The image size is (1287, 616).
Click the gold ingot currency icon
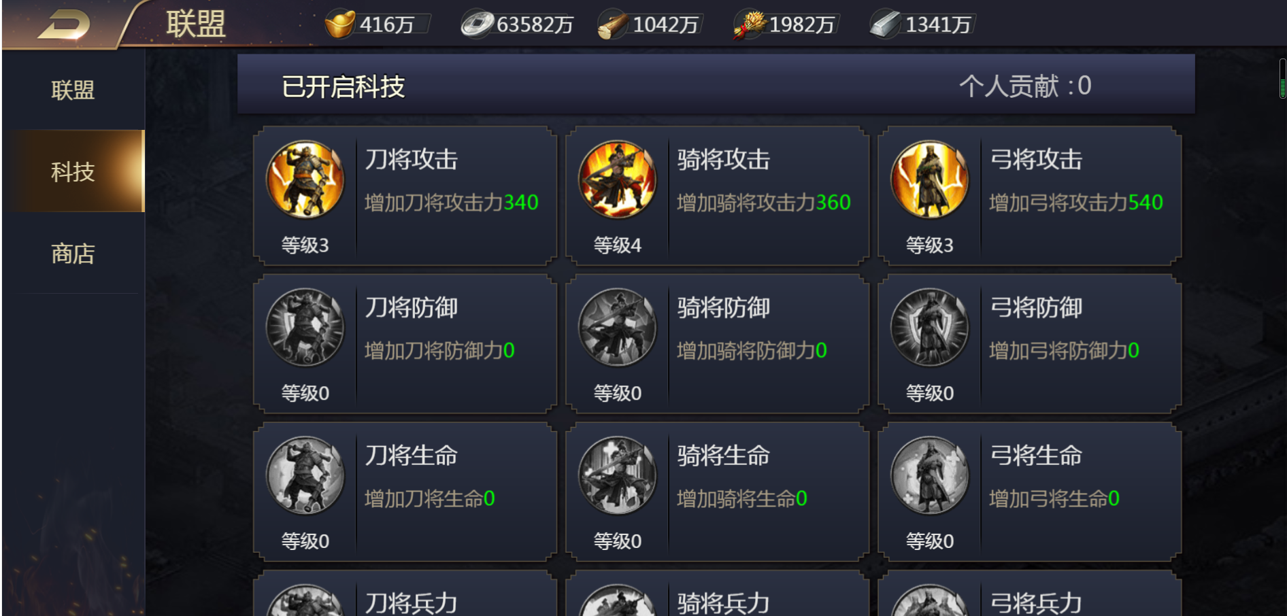[339, 24]
